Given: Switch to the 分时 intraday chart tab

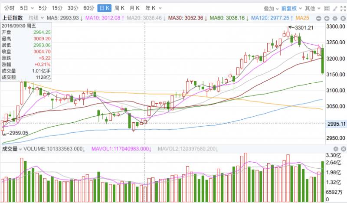Looking at the screenshot, I should point(9,8).
